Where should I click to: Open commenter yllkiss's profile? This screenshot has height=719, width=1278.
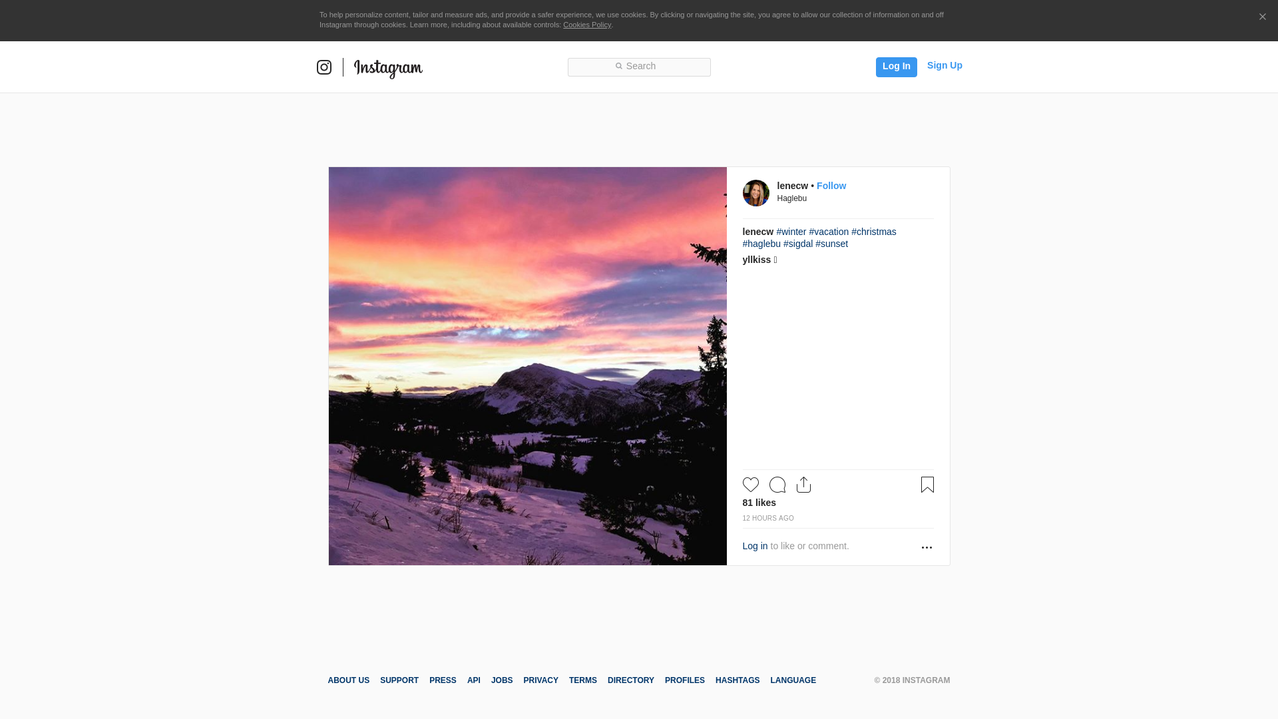click(756, 260)
